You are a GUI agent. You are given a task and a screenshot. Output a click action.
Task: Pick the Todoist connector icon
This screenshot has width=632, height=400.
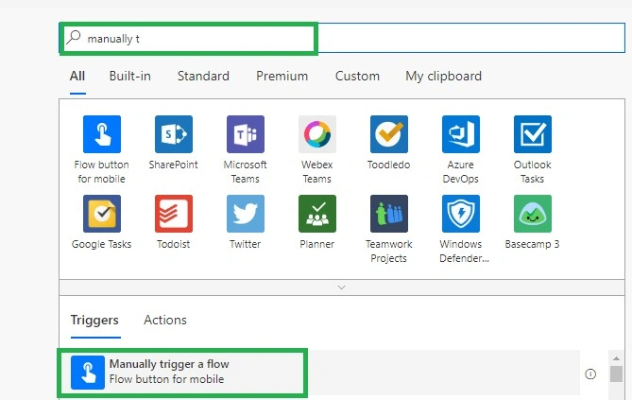pos(174,214)
